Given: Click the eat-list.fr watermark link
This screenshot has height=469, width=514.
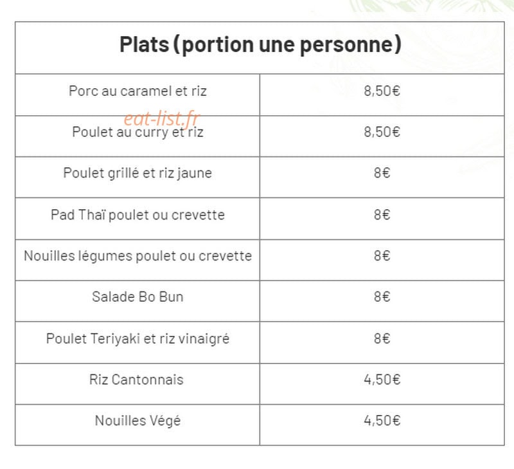Looking at the screenshot, I should (x=162, y=118).
